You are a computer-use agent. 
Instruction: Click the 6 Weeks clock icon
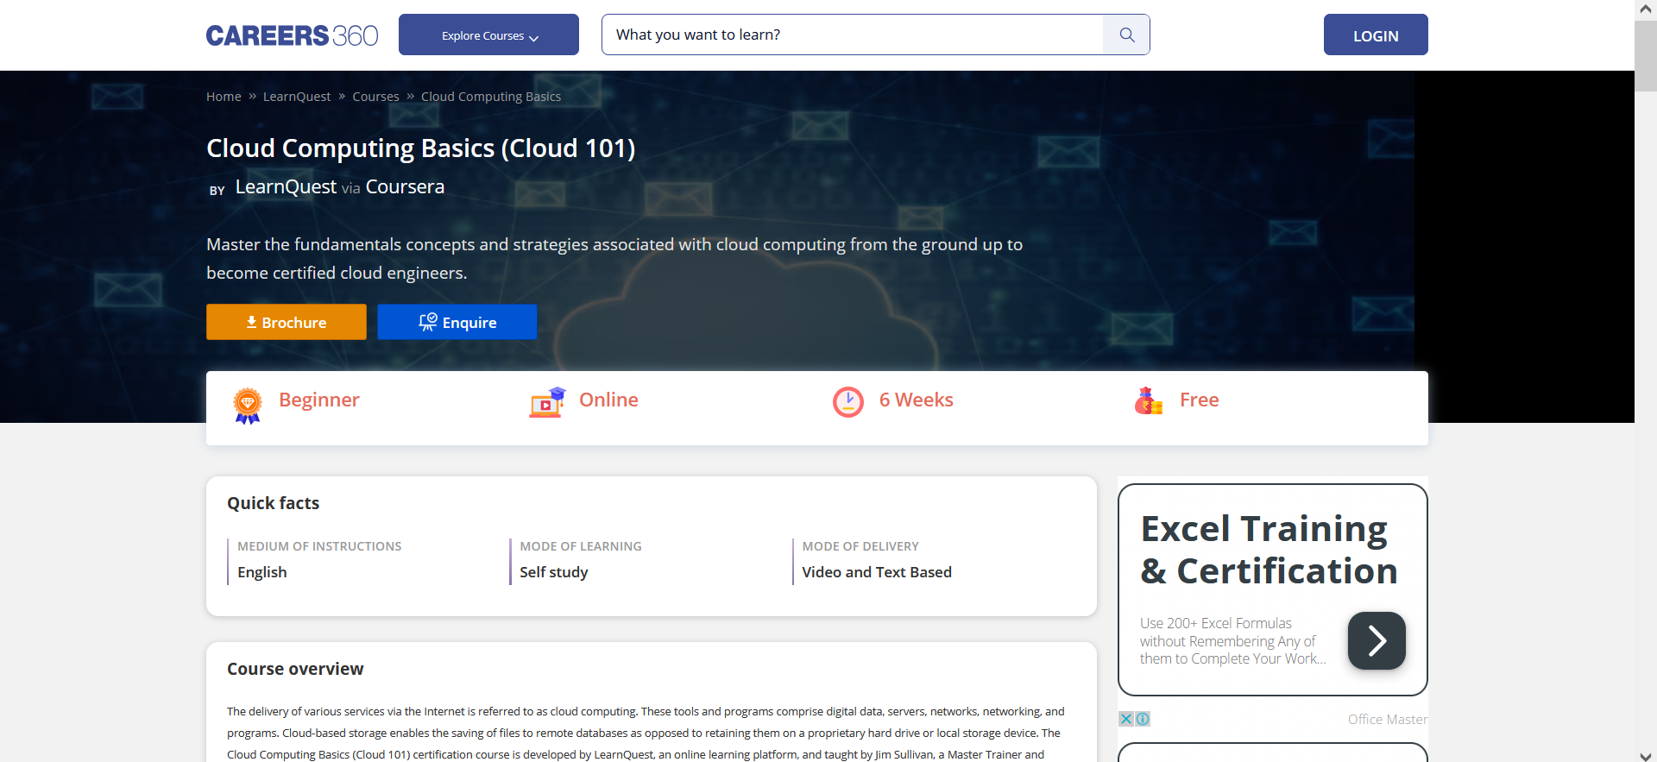pyautogui.click(x=848, y=402)
